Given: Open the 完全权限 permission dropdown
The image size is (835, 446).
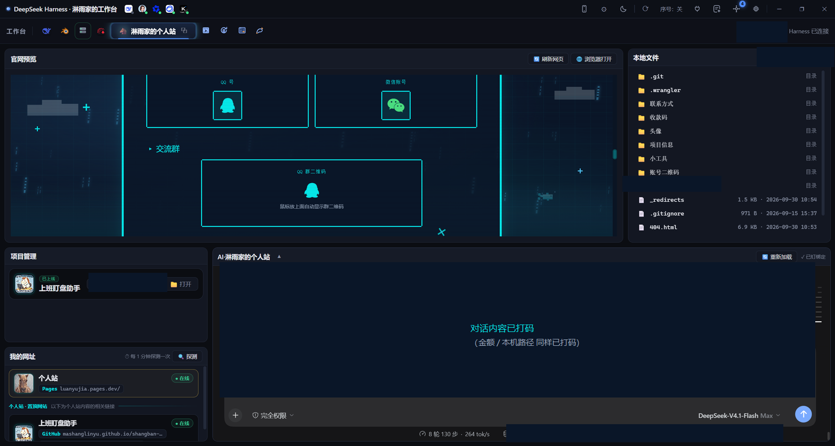Looking at the screenshot, I should (273, 416).
